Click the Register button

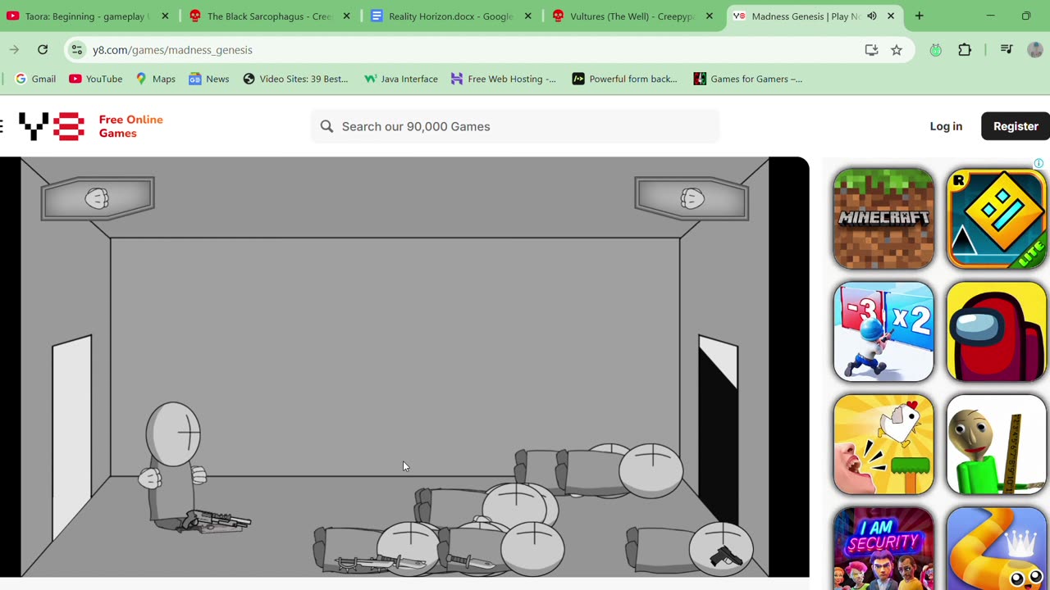[x=1016, y=126]
